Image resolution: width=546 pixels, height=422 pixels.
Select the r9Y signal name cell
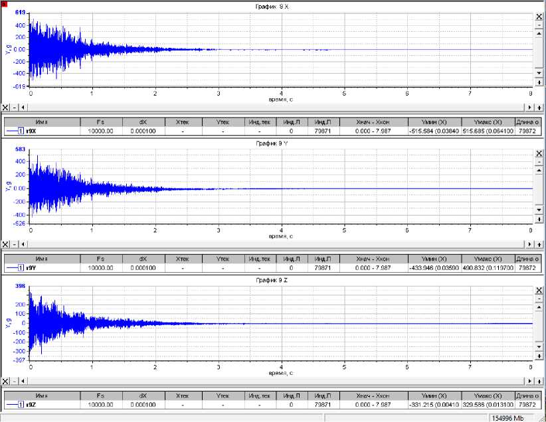click(x=31, y=268)
